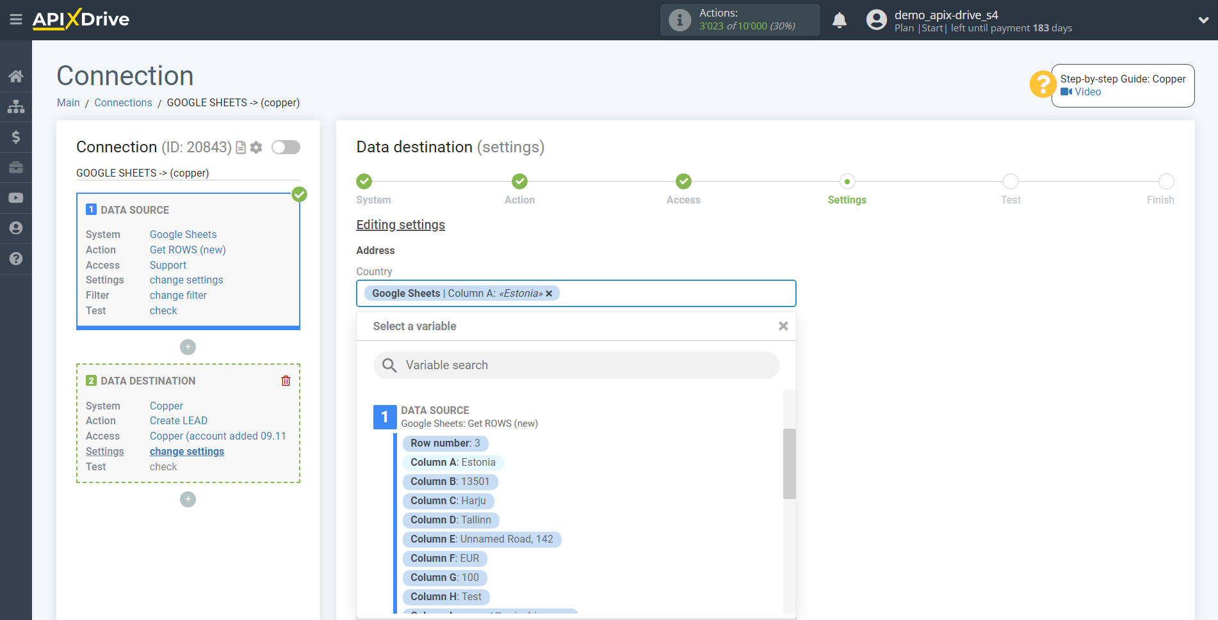Click check link in data source

coord(163,310)
